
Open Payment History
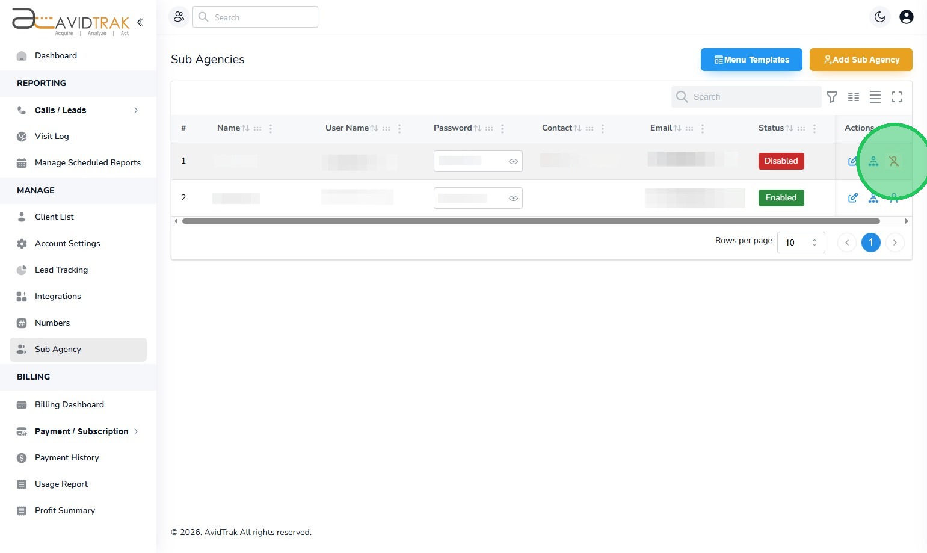[x=78, y=457]
